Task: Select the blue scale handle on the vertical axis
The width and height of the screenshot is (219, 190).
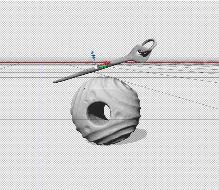Action: (x=94, y=58)
